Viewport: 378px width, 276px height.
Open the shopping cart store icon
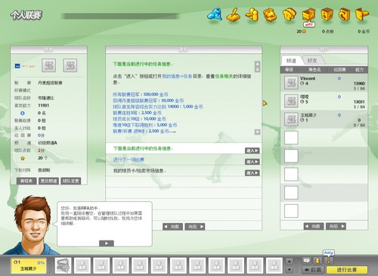(308, 15)
